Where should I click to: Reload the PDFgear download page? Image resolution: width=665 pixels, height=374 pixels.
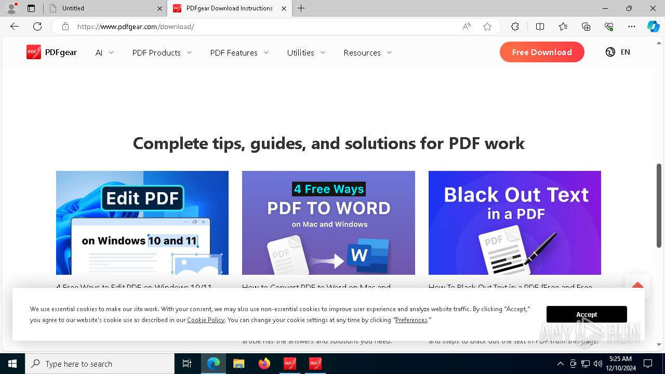click(x=37, y=26)
